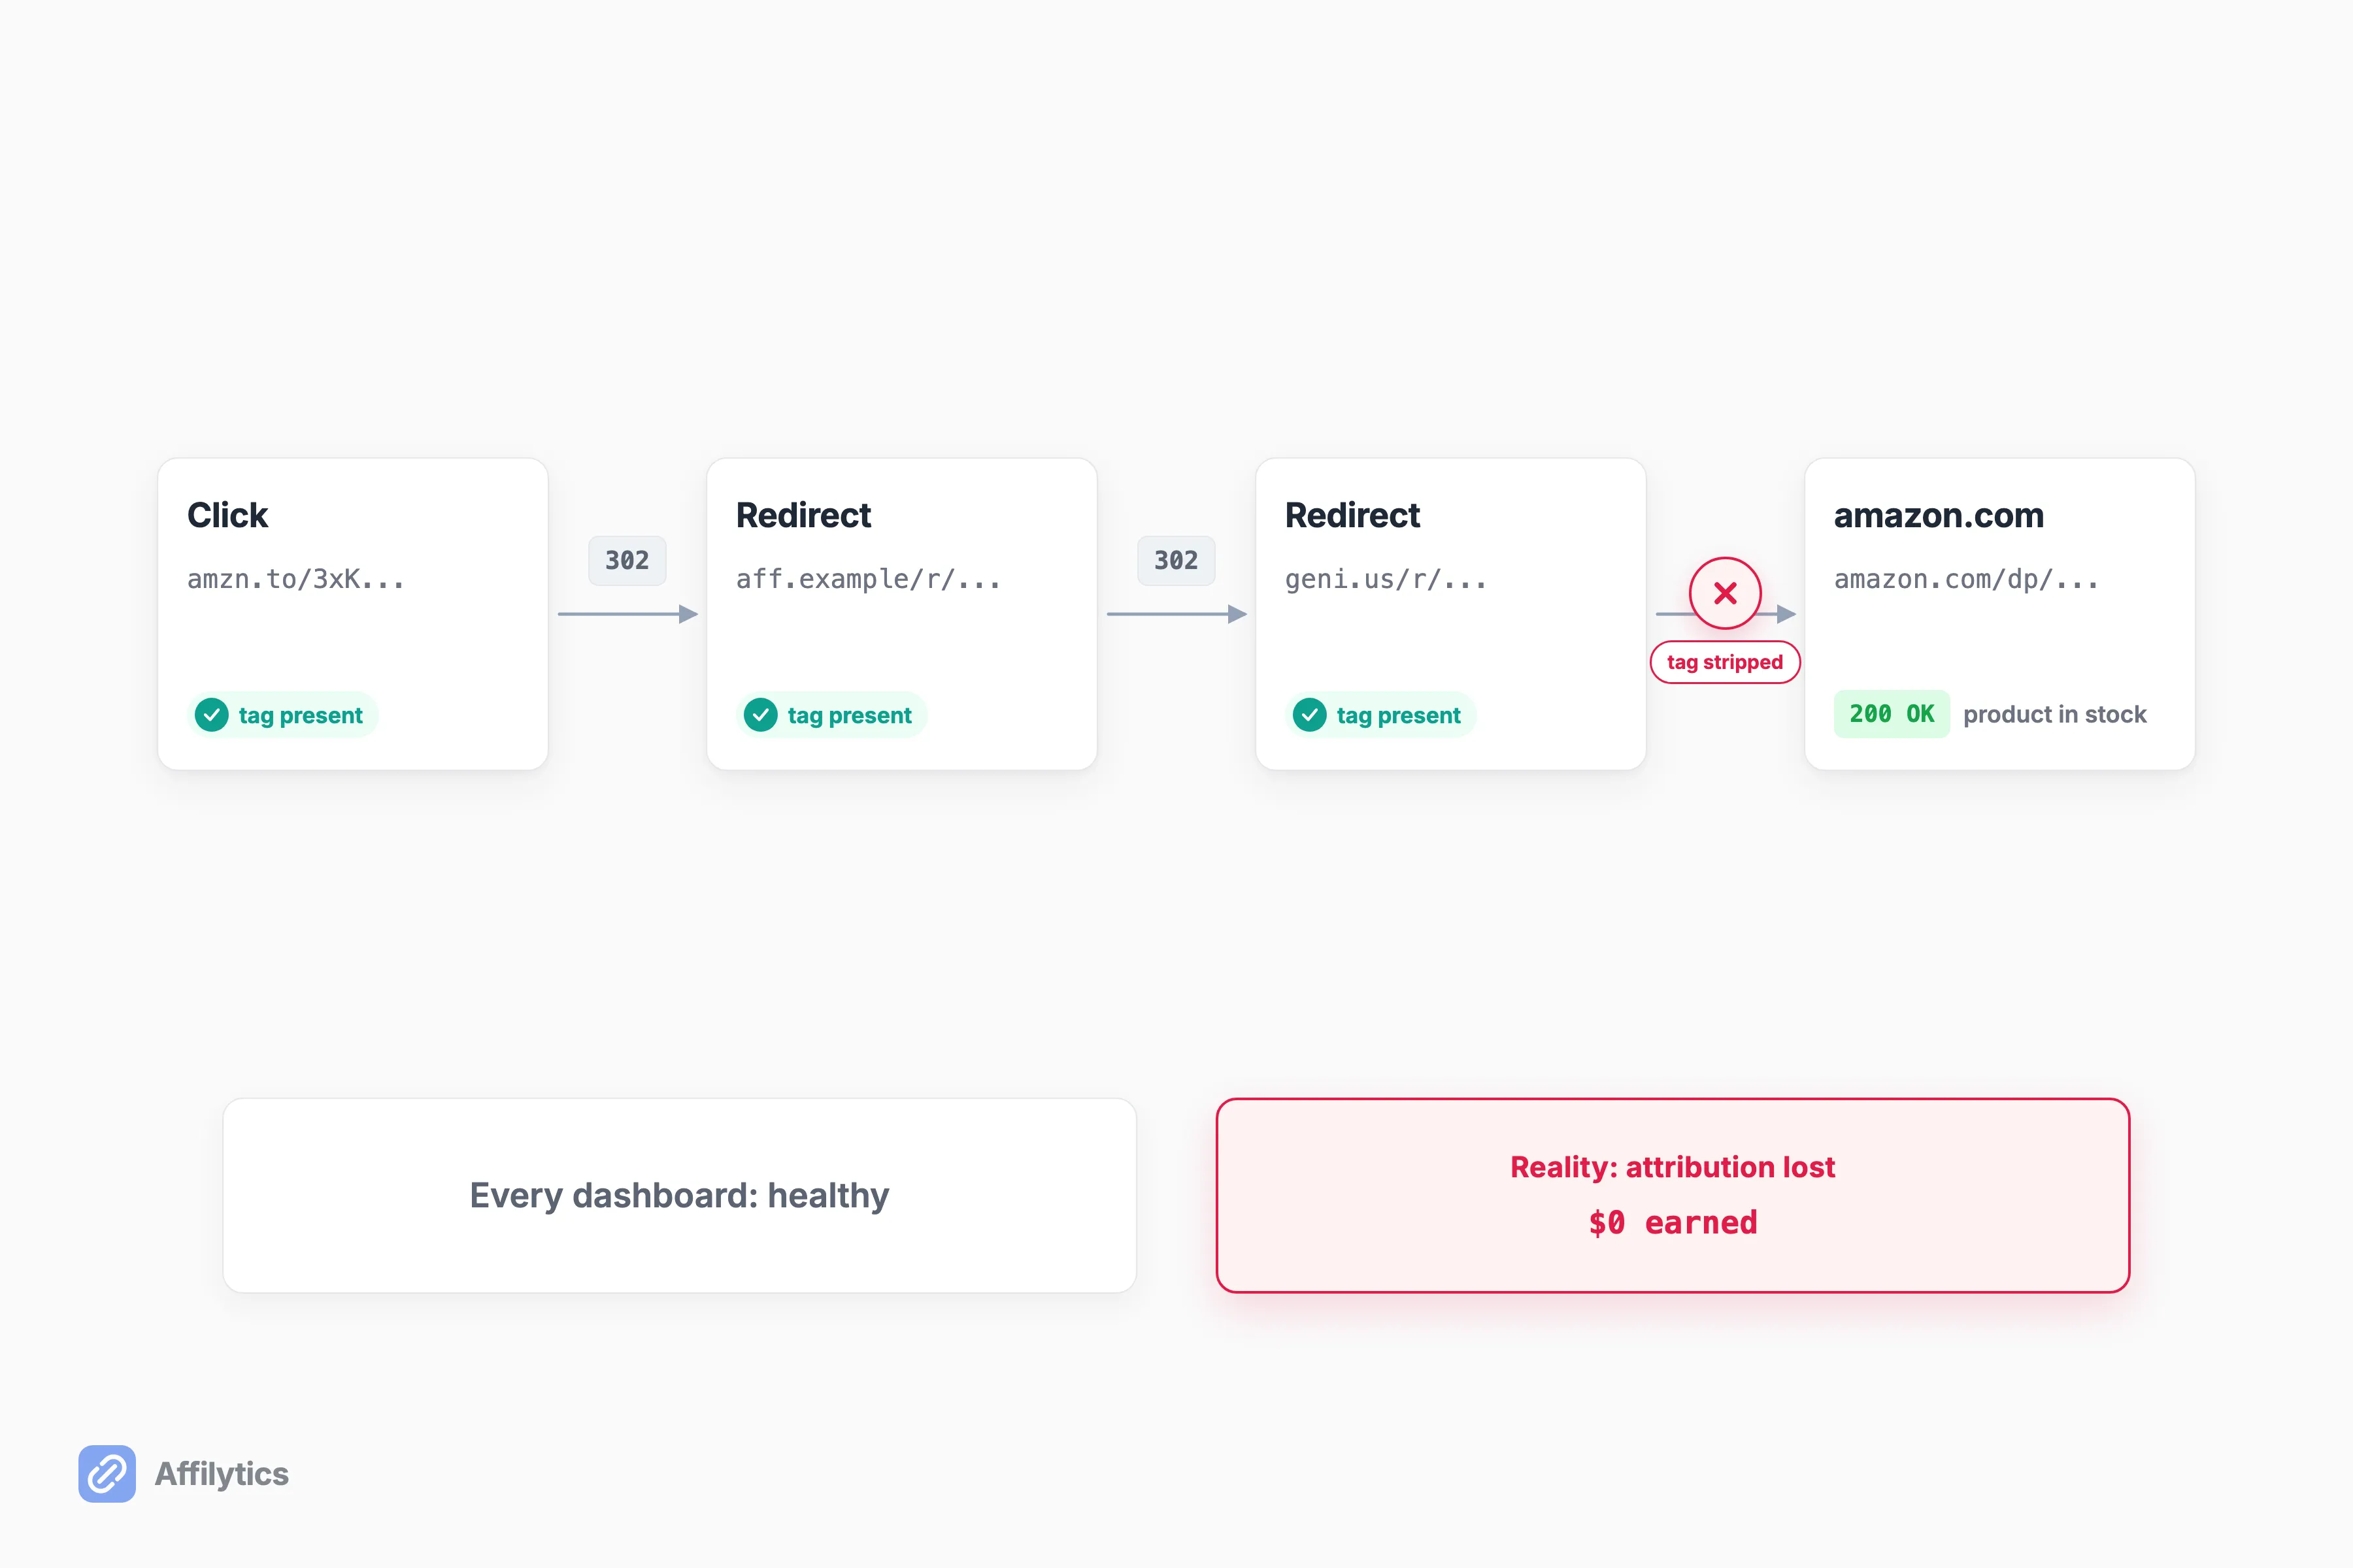
Task: Select the first 302 status badge
Action: [x=627, y=560]
